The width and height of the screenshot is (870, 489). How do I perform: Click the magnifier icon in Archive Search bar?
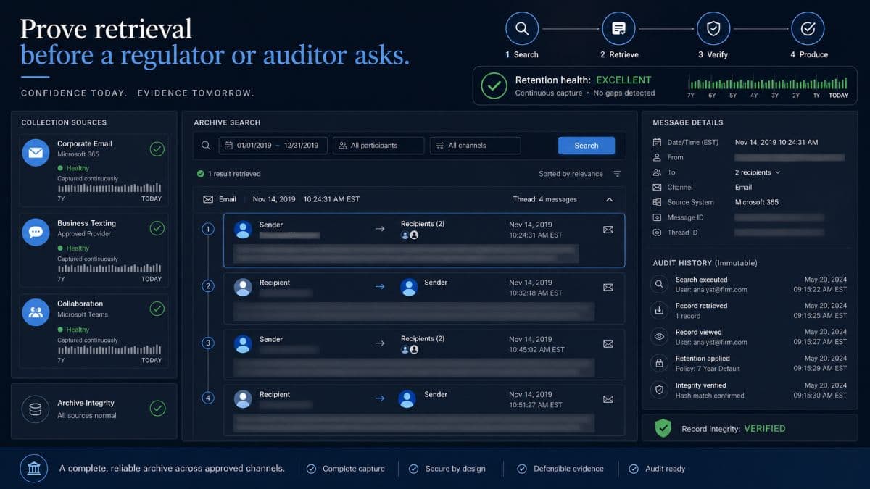pyautogui.click(x=207, y=146)
